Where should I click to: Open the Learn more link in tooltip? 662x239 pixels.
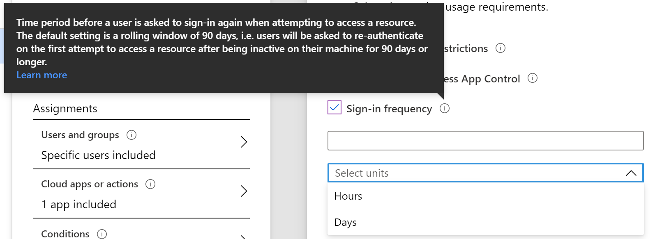pyautogui.click(x=42, y=75)
